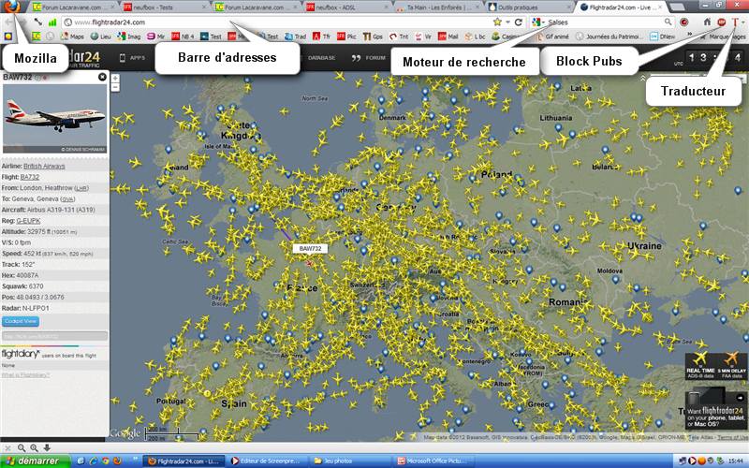The height and width of the screenshot is (468, 749).
Task: Open the URL history dropdown beside star
Action: point(507,22)
